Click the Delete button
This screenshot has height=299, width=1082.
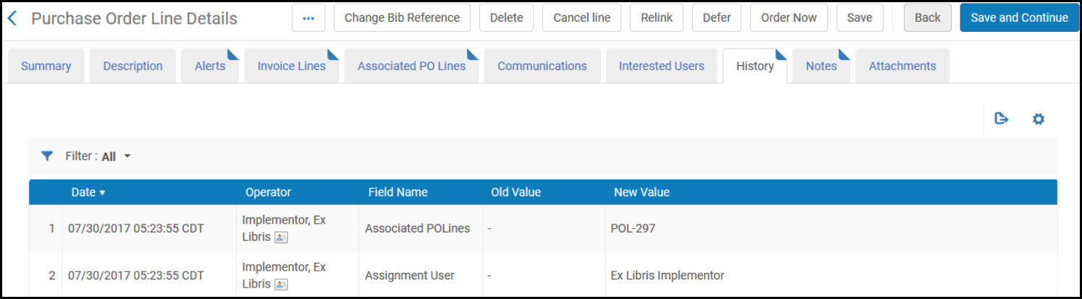pyautogui.click(x=507, y=18)
